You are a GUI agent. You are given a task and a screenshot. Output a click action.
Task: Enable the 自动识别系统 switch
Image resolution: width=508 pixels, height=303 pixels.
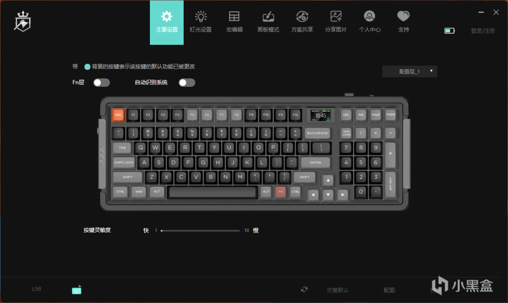[x=187, y=83]
